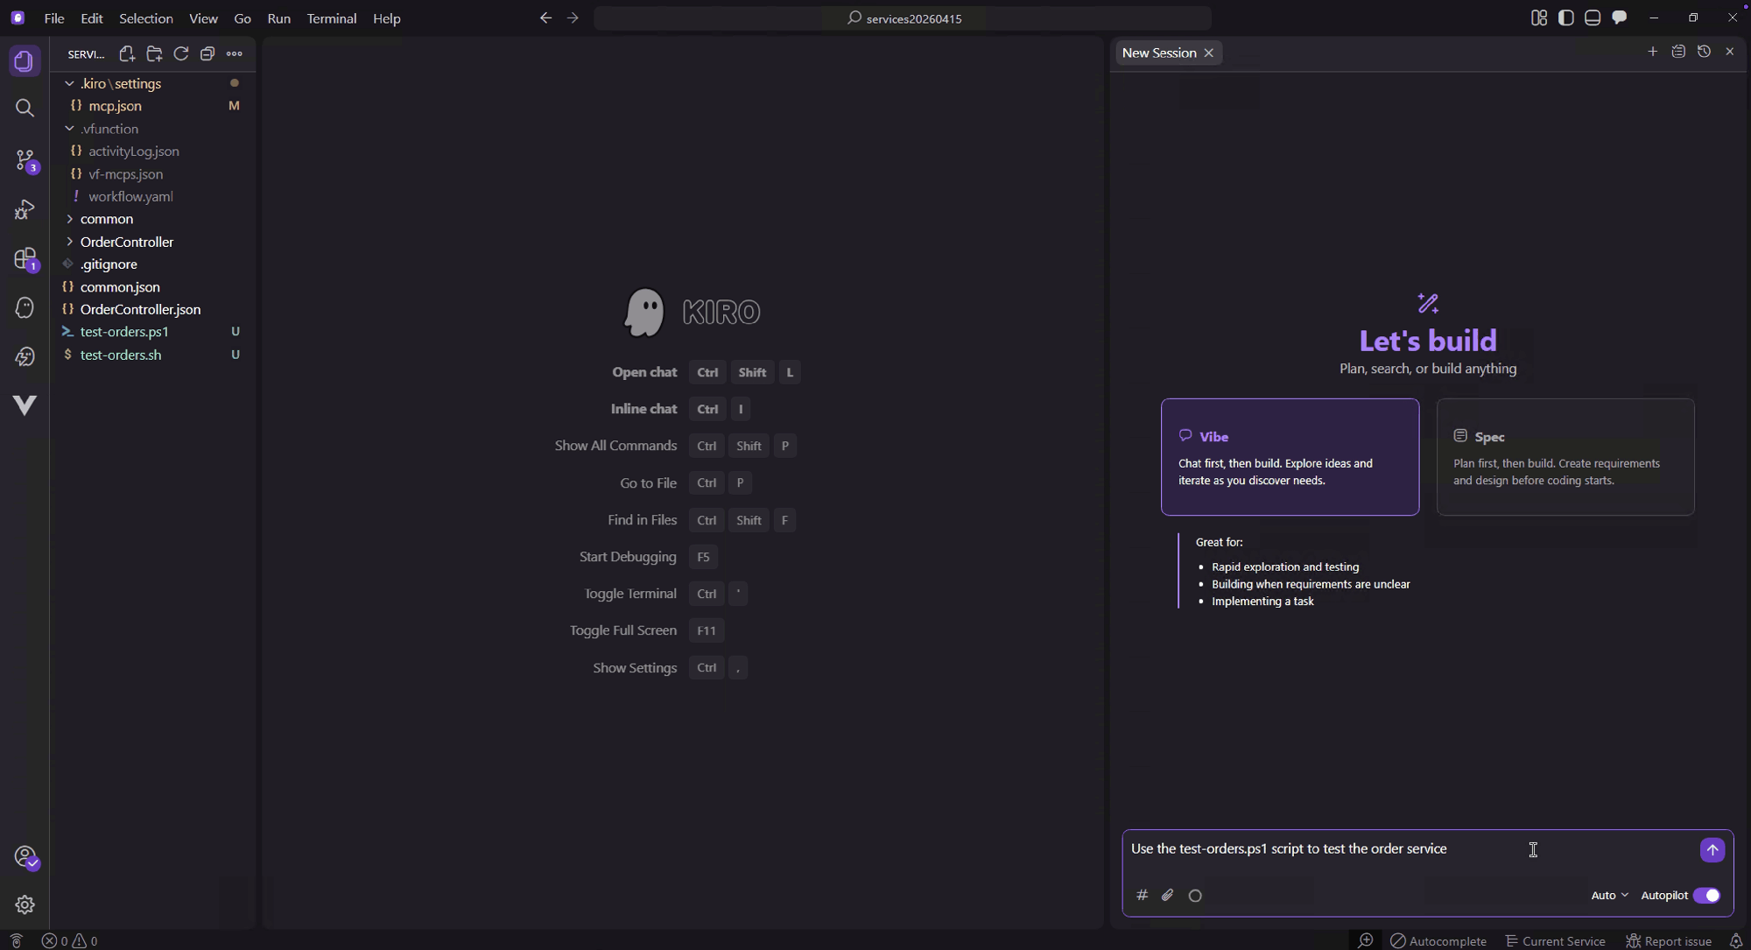
Task: Open the Accounts menu icon
Action: pos(25,856)
